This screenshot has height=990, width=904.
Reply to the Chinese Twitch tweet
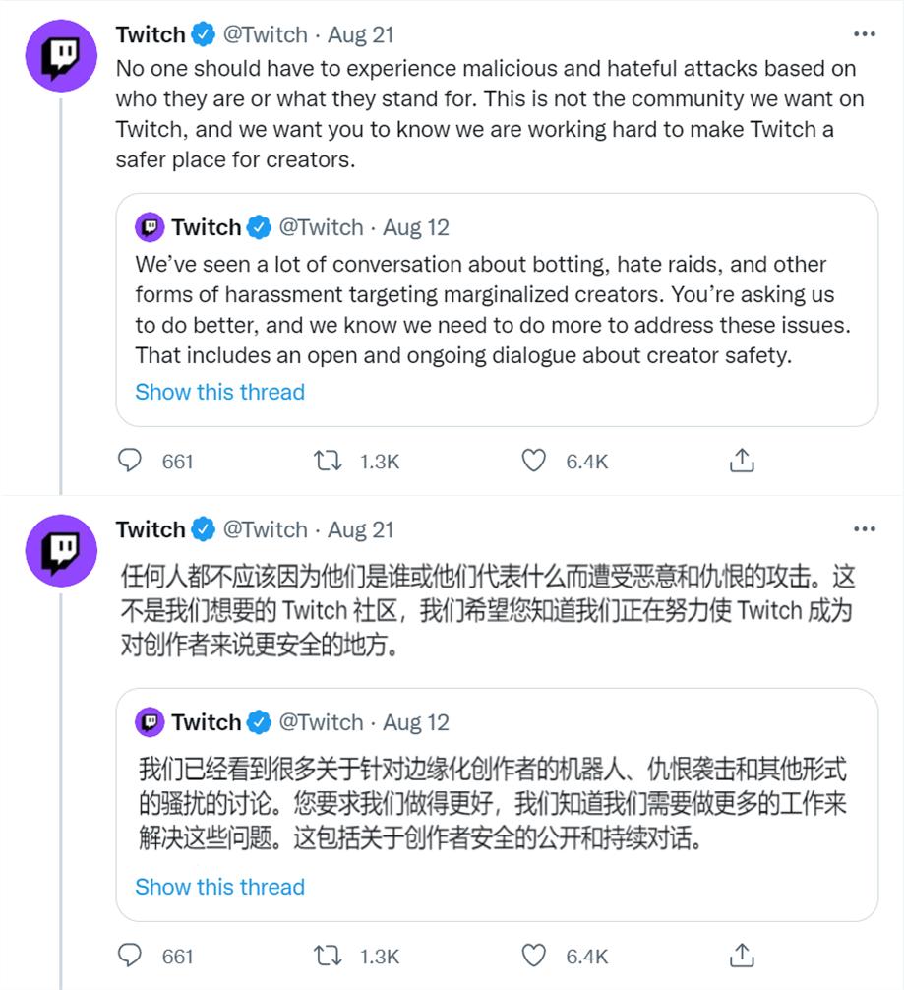coord(131,956)
